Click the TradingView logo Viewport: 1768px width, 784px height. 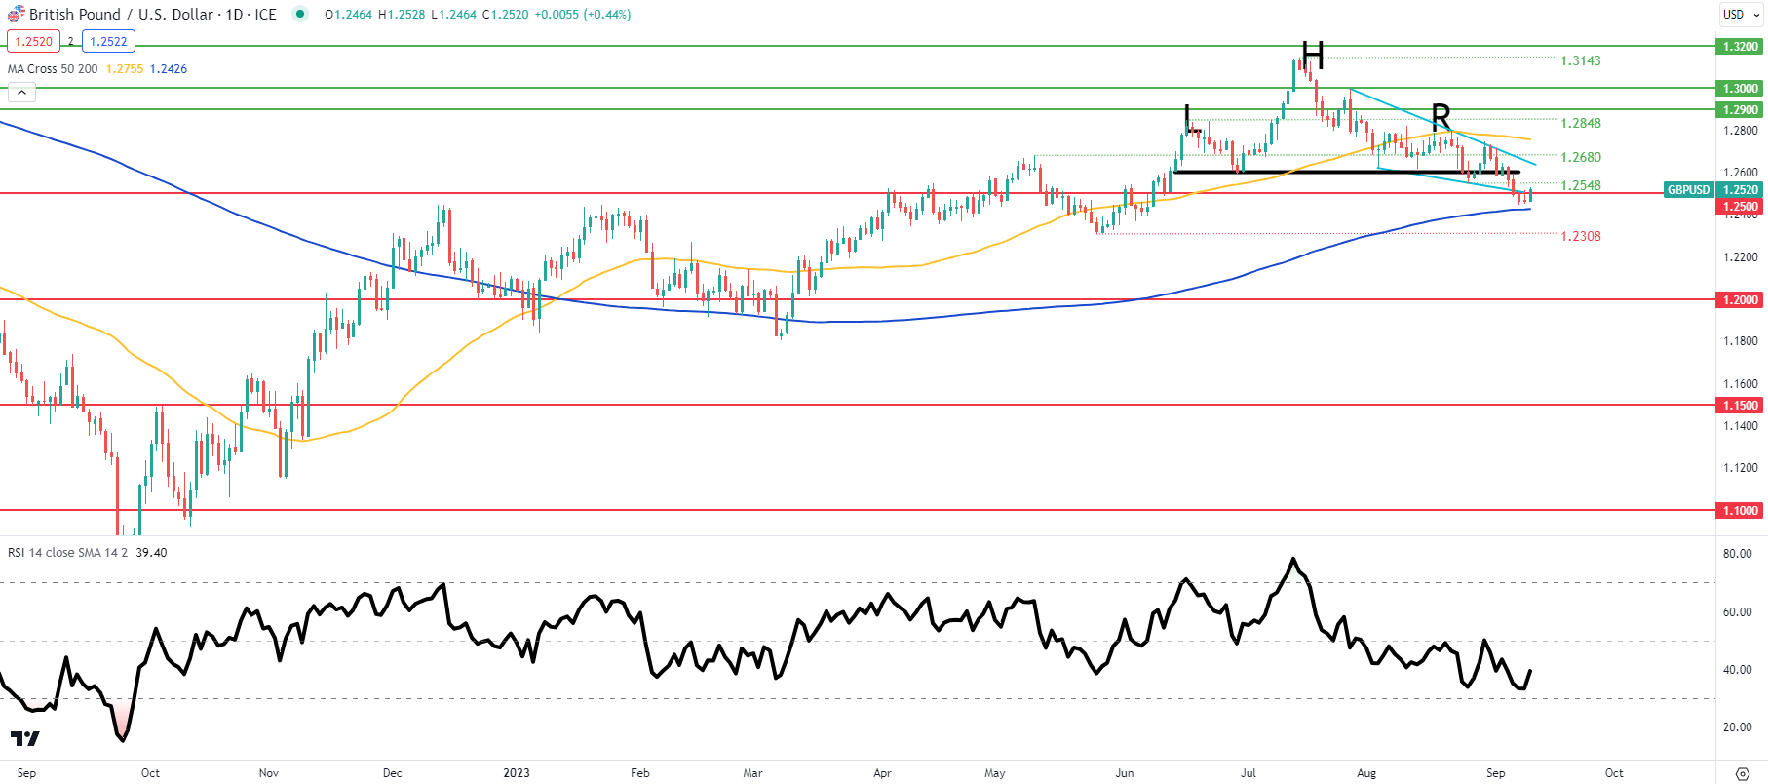24,738
